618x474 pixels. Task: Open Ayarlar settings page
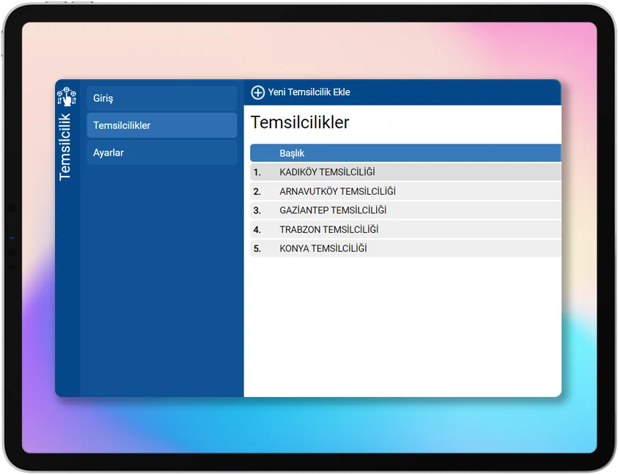pyautogui.click(x=162, y=152)
